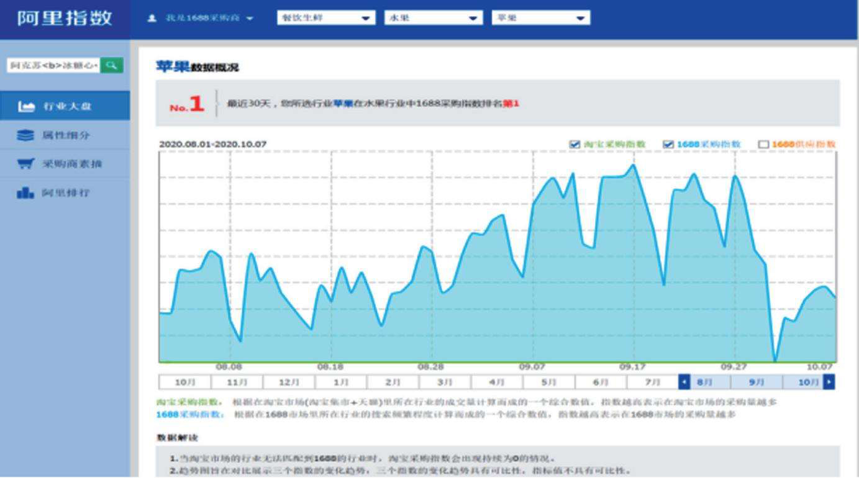Viewport: 859px width, 478px height.
Task: Click the 数据解读 heading
Action: tap(177, 438)
